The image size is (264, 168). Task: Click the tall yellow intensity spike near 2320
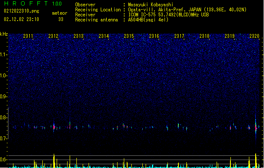click(256, 160)
